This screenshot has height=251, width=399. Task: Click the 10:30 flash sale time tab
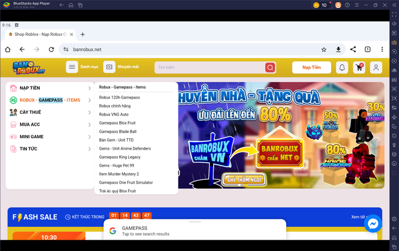click(x=49, y=237)
